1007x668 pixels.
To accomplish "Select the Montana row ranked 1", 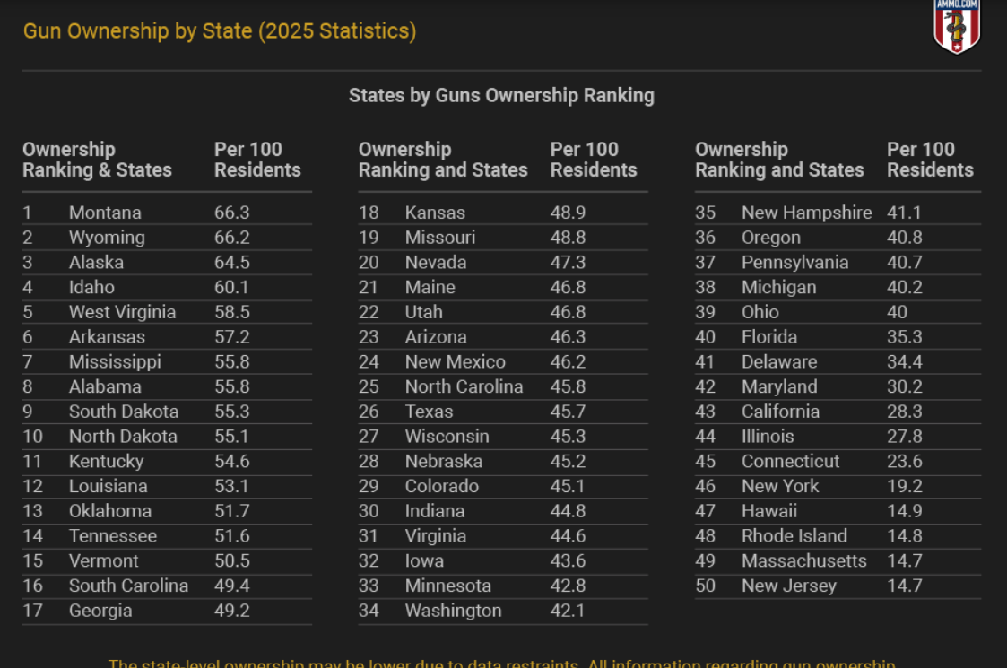I will [x=167, y=213].
